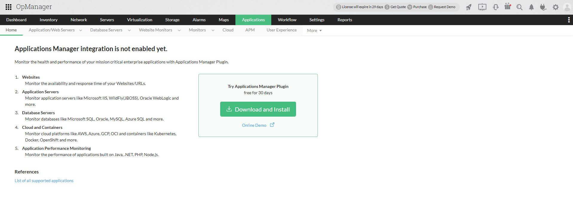The image size is (573, 212).
Task: Expand Application/Web Servers dropdown chevron
Action: tap(80, 30)
